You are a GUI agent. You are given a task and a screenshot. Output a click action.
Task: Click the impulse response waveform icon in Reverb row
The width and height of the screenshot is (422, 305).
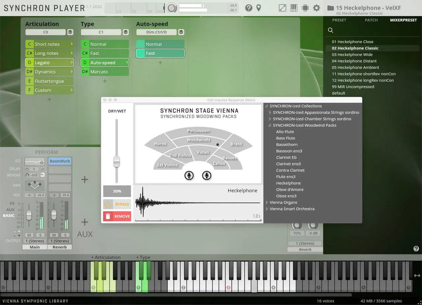tap(43, 175)
